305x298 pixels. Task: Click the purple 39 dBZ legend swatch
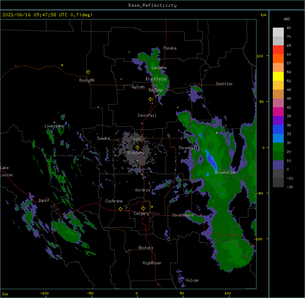(x=278, y=120)
